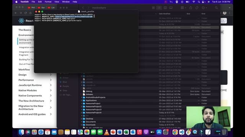Open the View menu
The height and width of the screenshot is (137, 245).
click(x=57, y=2)
